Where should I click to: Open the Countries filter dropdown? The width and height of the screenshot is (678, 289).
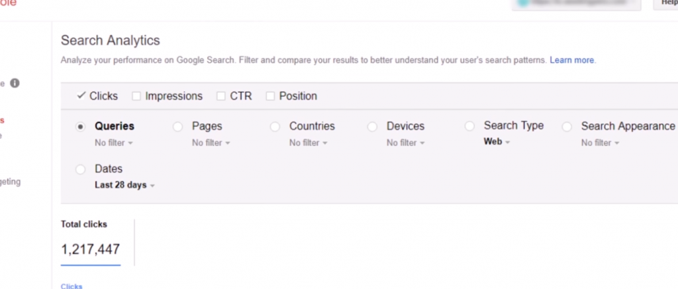309,143
